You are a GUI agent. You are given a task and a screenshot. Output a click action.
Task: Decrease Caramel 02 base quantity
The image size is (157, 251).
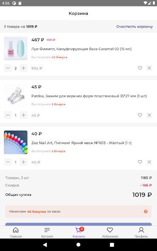pyautogui.click(x=8, y=68)
